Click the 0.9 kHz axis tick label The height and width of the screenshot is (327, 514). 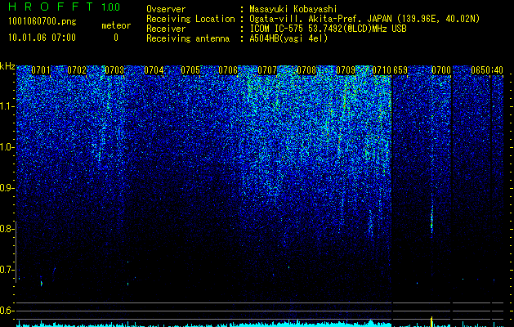(7, 188)
